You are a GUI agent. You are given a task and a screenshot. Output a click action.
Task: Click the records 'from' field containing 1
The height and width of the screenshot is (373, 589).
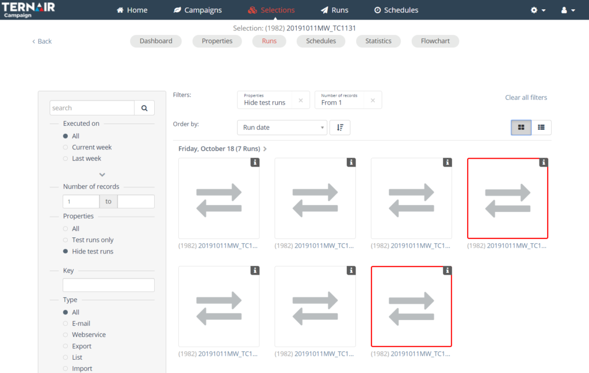(x=81, y=202)
